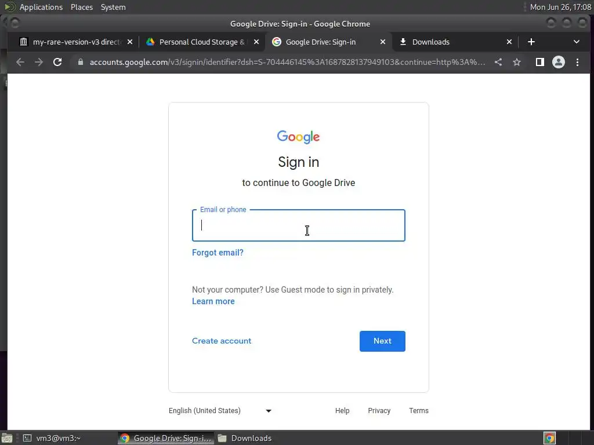Click Create account
Screen dimensions: 594x445
pos(222,341)
